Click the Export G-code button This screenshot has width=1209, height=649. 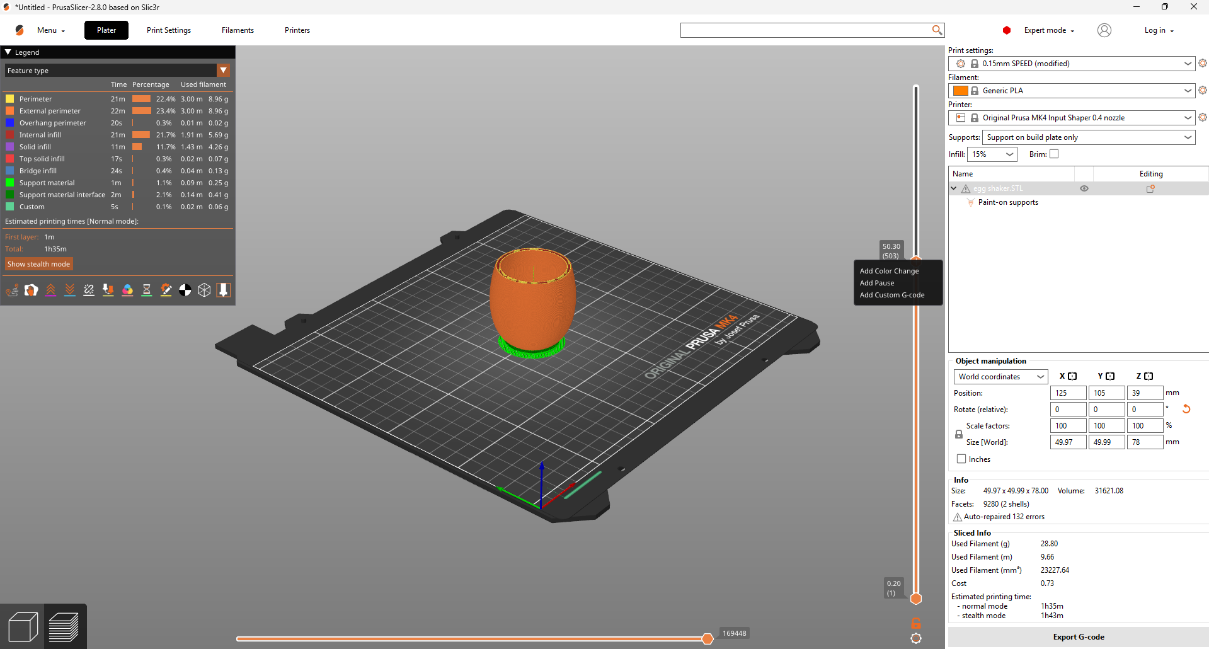[x=1078, y=637]
